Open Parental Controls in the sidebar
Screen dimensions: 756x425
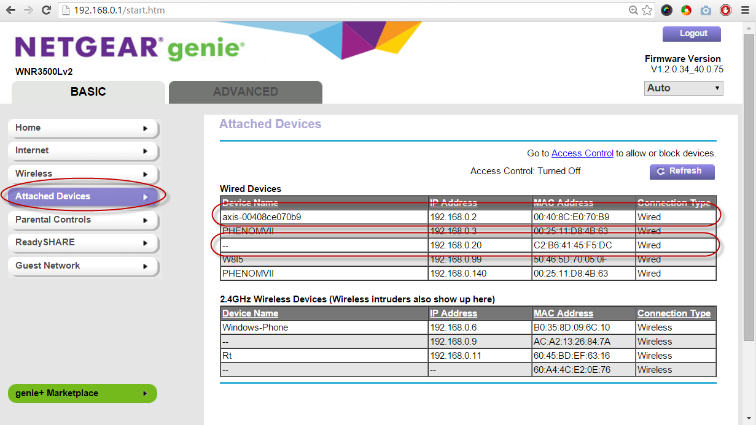[x=83, y=220]
